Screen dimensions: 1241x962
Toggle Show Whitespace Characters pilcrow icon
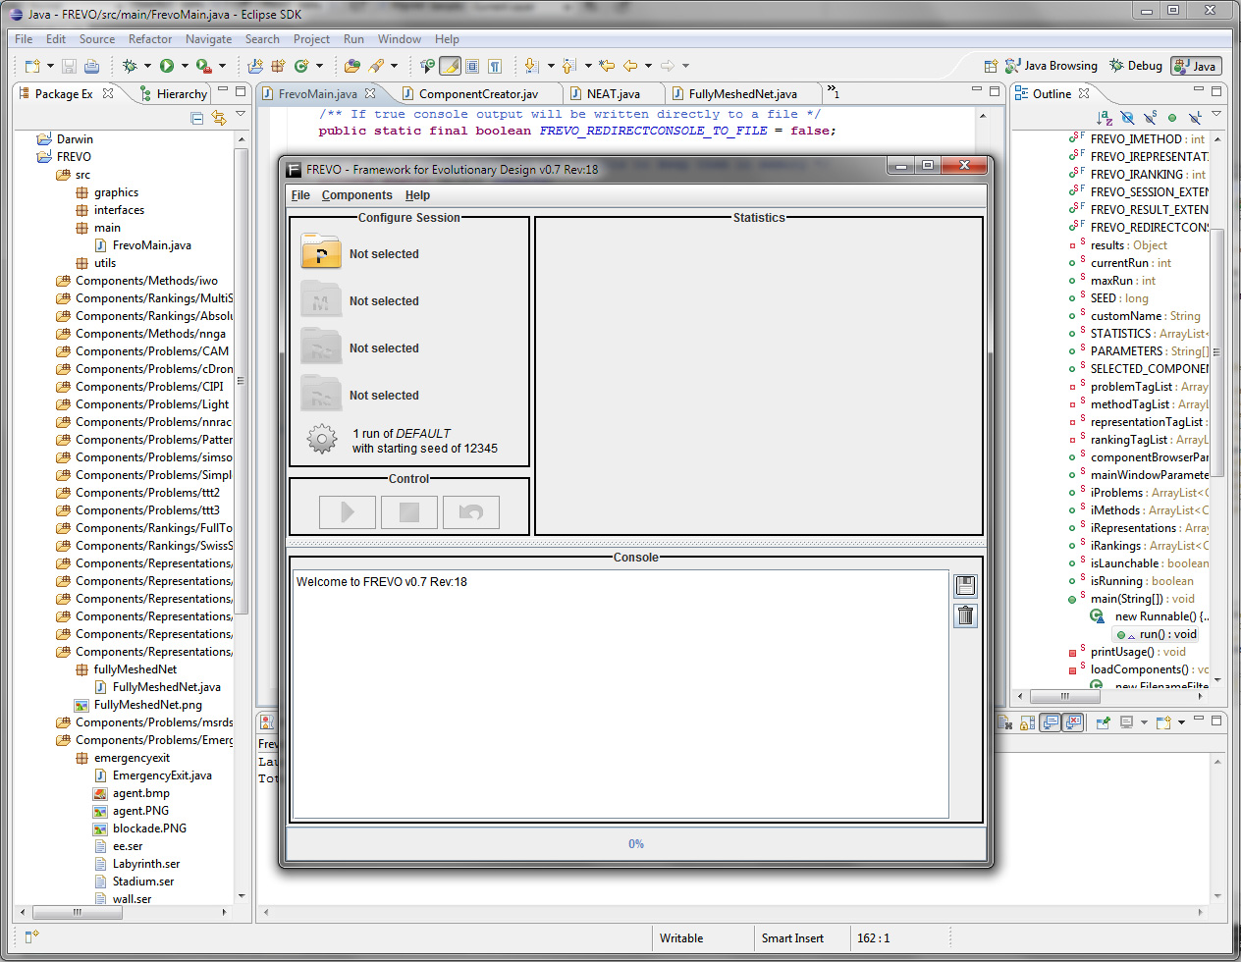pos(496,66)
